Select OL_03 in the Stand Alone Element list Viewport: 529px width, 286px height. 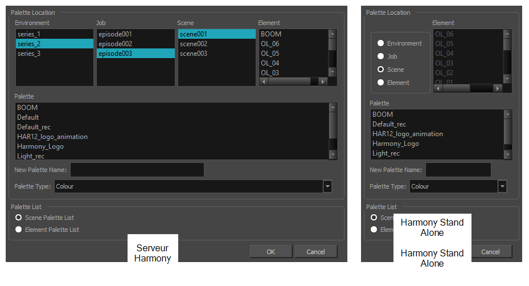[468, 63]
